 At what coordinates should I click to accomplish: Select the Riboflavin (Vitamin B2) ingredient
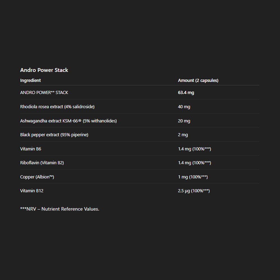point(42,163)
